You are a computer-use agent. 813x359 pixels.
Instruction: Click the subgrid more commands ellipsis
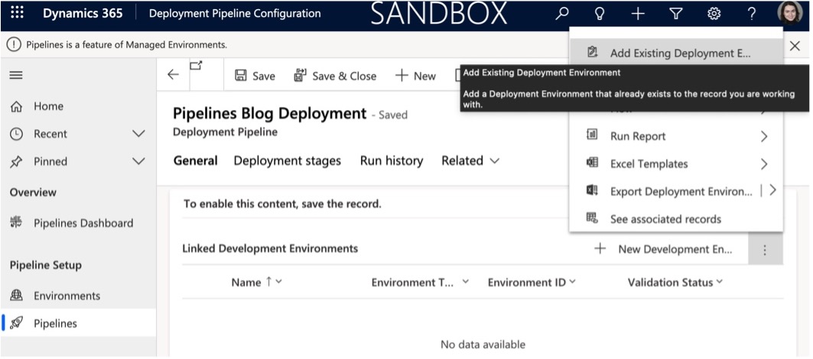(x=765, y=250)
